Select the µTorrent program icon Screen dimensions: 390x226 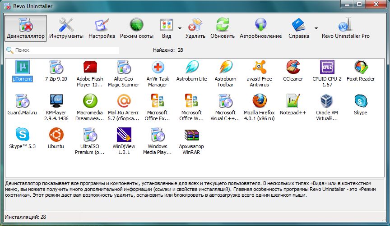23,67
